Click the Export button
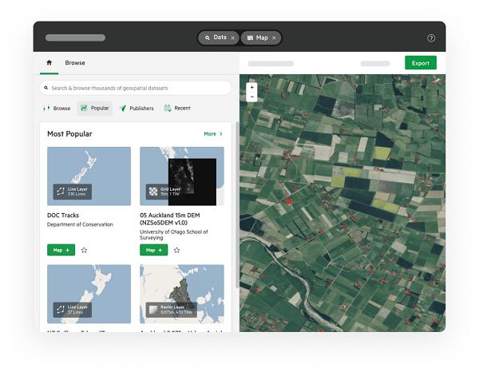Viewport: 479px width, 372px height. point(421,63)
